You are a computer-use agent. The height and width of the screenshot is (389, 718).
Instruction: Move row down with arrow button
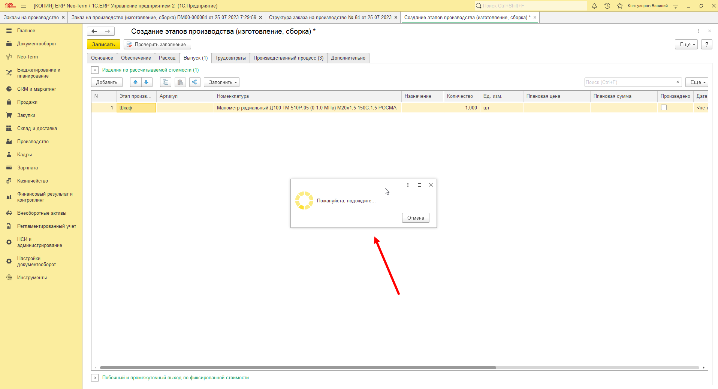click(147, 82)
